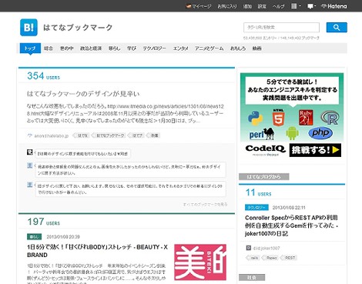Click the はてなブックマーク site title

pyautogui.click(x=78, y=28)
